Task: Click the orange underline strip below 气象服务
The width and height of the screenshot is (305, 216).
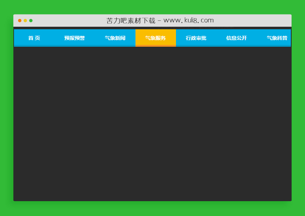Action: coord(155,46)
